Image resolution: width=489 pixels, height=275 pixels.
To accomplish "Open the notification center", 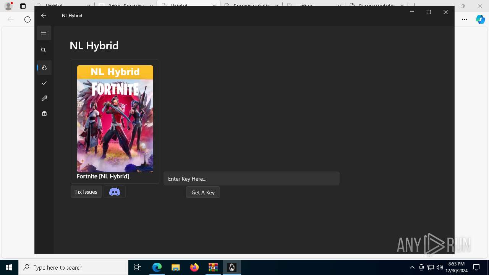I will click(476, 267).
